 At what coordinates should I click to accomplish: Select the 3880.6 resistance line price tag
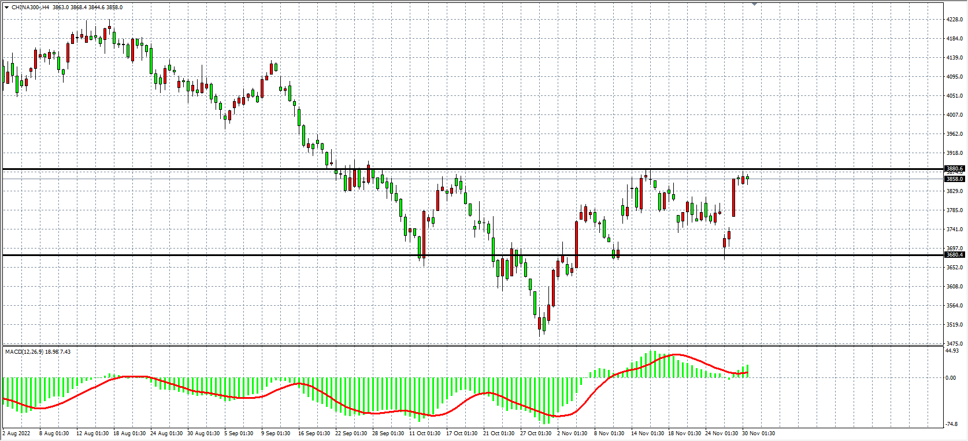[954, 169]
